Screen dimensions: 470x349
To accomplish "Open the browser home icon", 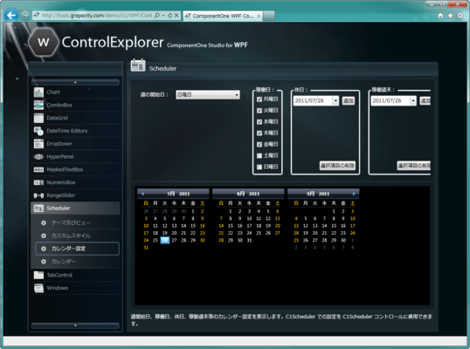I will click(440, 16).
